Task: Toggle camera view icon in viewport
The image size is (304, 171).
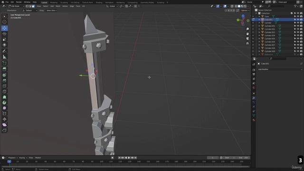Action: tap(247, 39)
